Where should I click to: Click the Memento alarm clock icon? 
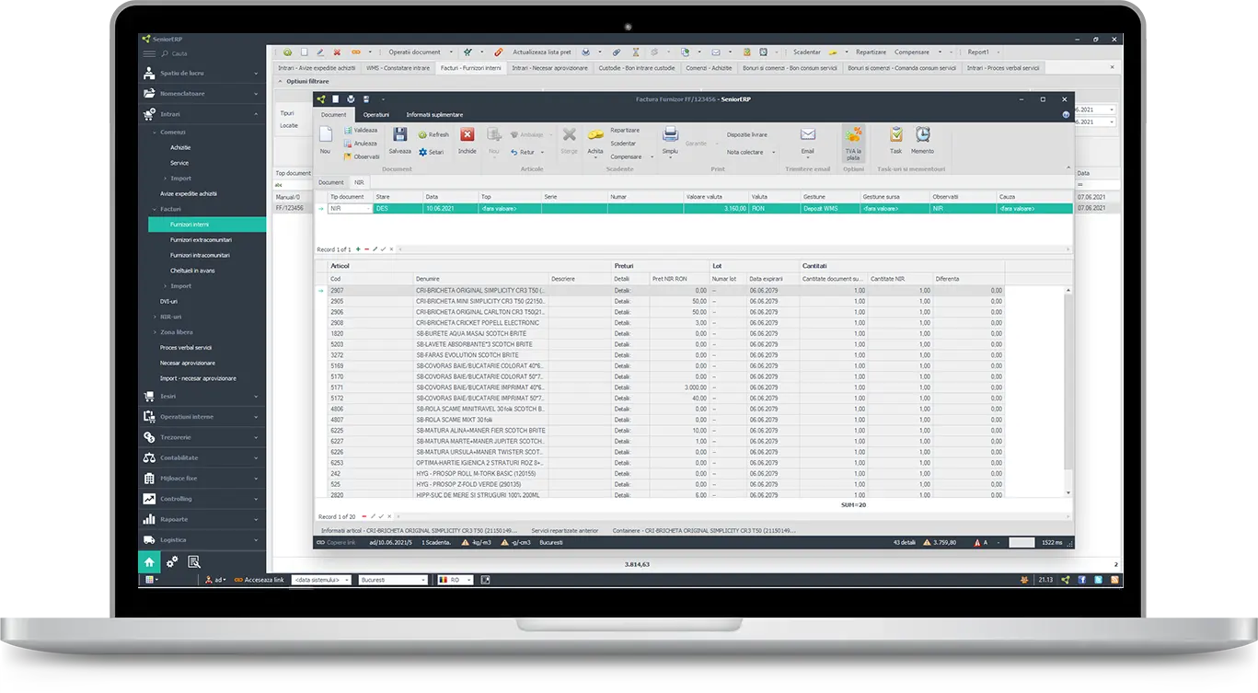coord(922,134)
